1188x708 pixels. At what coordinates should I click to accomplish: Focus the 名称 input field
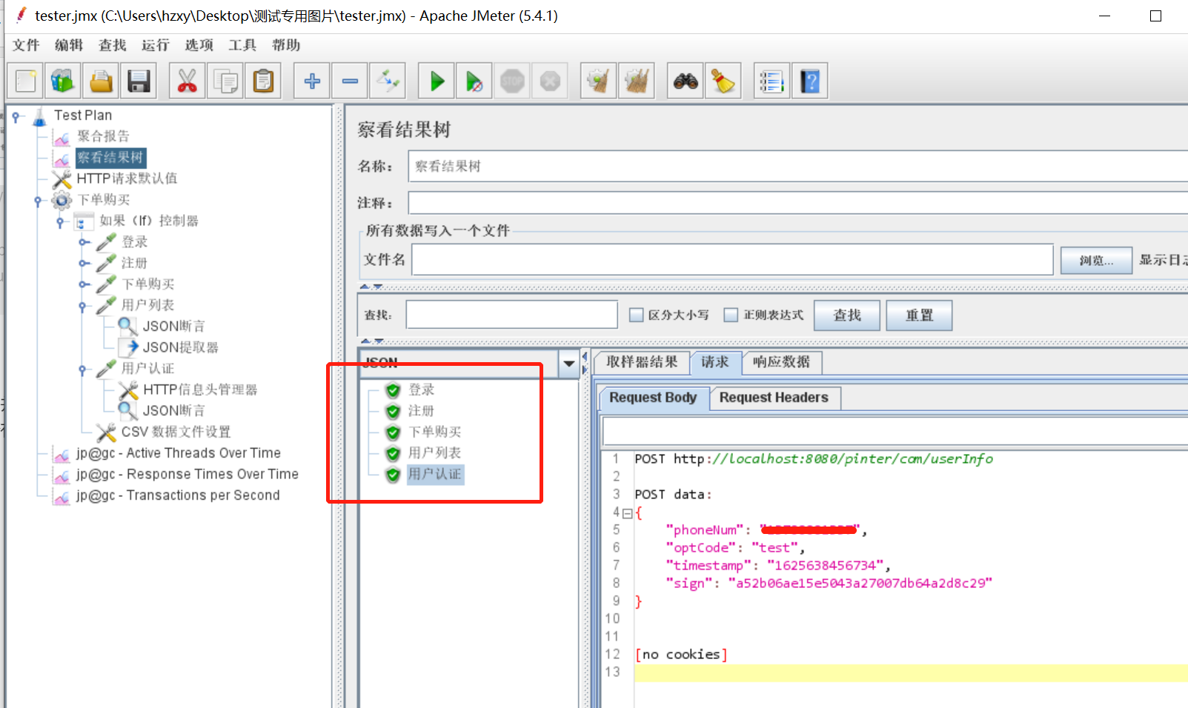coord(797,167)
